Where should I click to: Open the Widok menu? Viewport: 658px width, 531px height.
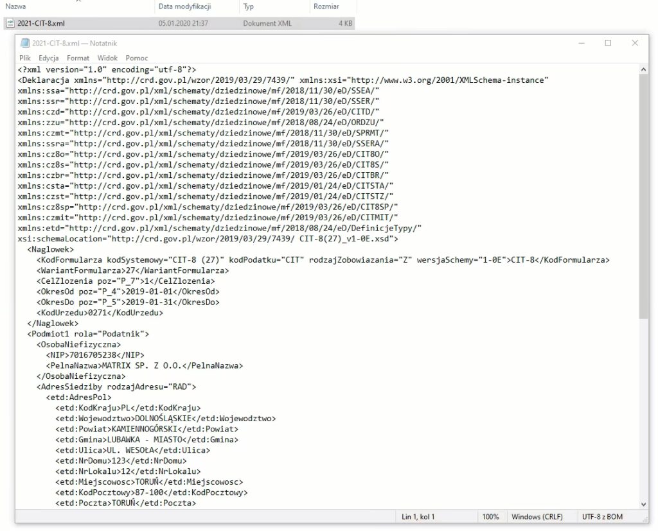click(x=107, y=58)
